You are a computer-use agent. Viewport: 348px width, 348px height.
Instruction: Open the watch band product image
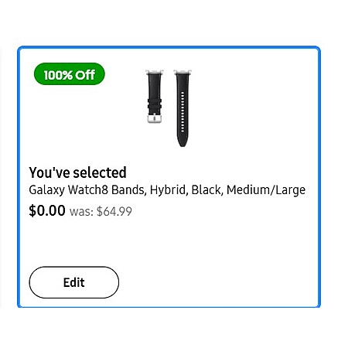coord(169,108)
